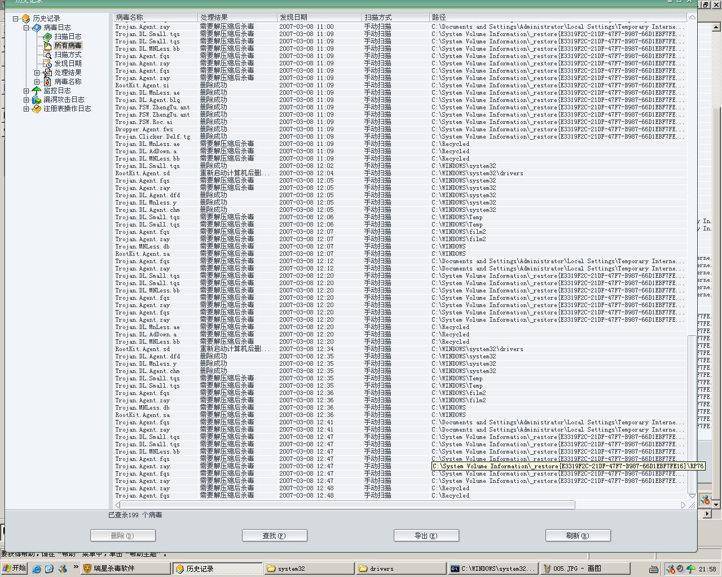Click the list's vertical scroll down arrow
Image resolution: width=722 pixels, height=577 pixels.
click(x=692, y=496)
